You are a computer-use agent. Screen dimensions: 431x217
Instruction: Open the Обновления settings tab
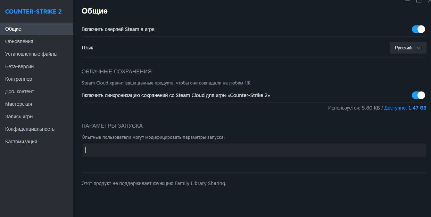pos(19,41)
